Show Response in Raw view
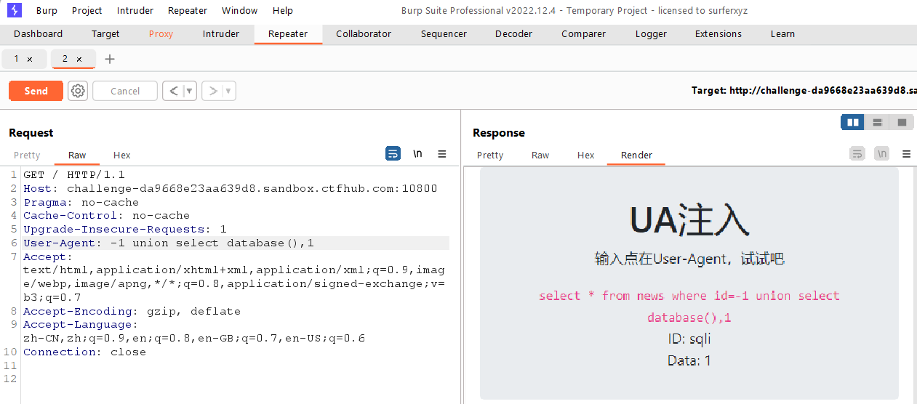Image resolution: width=917 pixels, height=404 pixels. pyautogui.click(x=540, y=155)
